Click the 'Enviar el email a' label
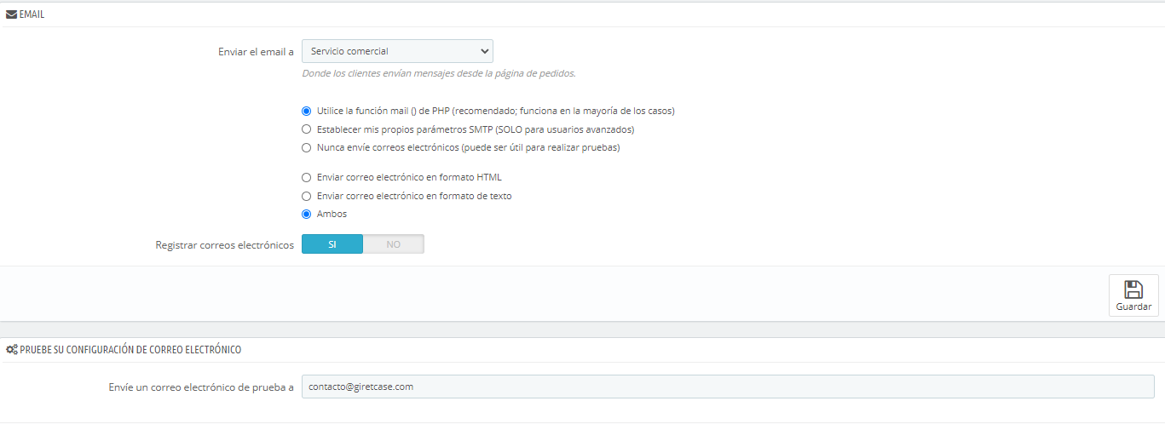 click(256, 52)
